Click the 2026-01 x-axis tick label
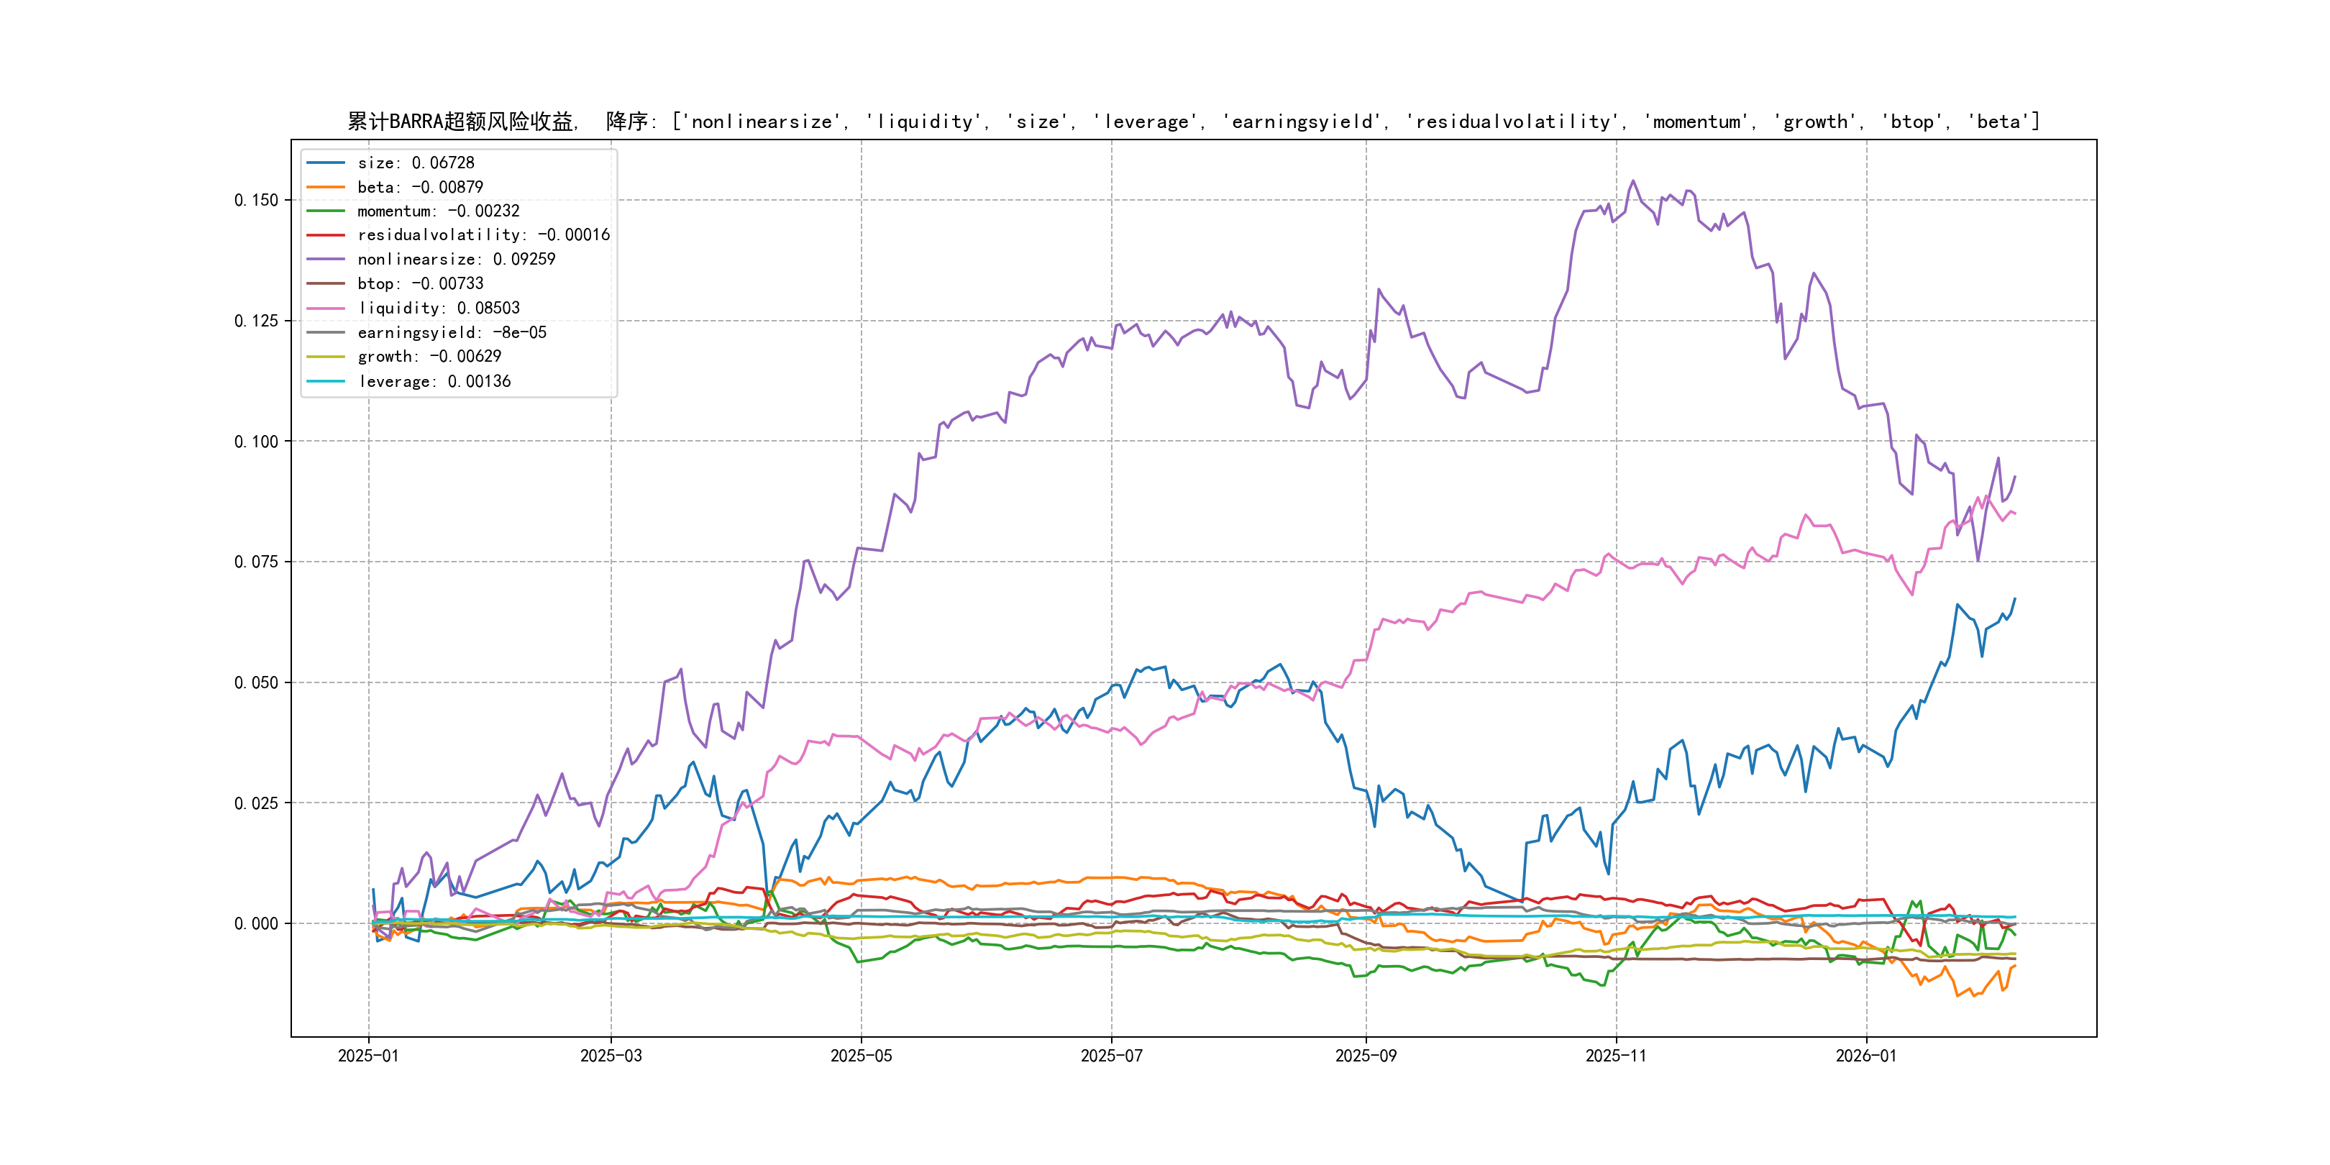 1866,1056
